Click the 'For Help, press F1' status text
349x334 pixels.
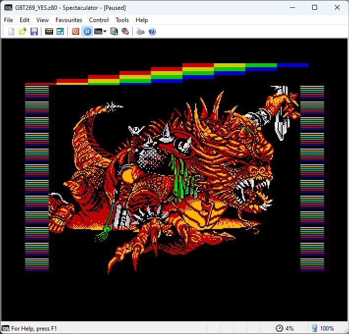pos(34,329)
